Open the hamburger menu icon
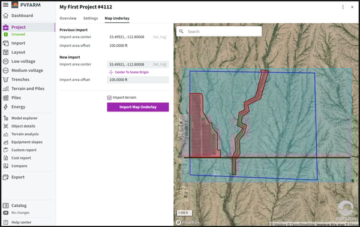Screen dimensions: 360x227 (6, 5)
